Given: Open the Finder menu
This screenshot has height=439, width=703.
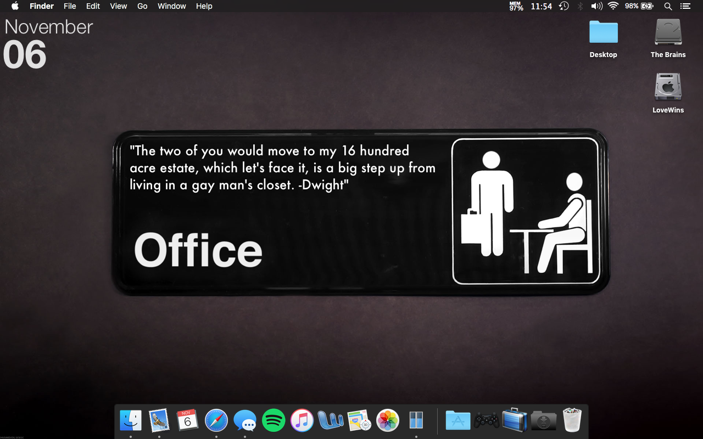Looking at the screenshot, I should click(42, 6).
